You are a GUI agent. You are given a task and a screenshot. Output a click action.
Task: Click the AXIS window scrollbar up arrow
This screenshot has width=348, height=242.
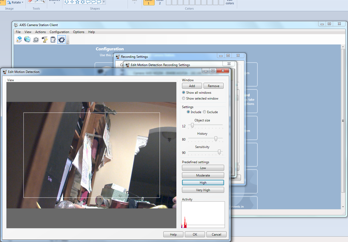click(x=343, y=47)
